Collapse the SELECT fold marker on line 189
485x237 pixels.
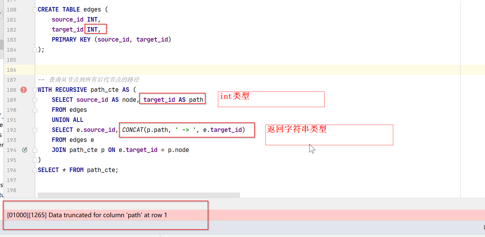pyautogui.click(x=35, y=100)
